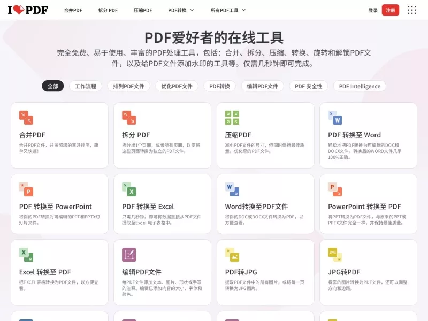Image resolution: width=428 pixels, height=321 pixels.
Task: Select the 排列PDF文件 filter tab
Action: (128, 86)
